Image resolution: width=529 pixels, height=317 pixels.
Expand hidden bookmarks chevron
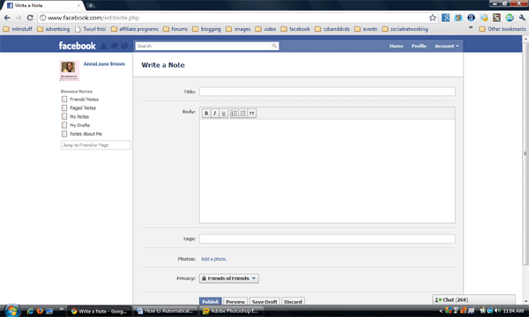click(471, 27)
